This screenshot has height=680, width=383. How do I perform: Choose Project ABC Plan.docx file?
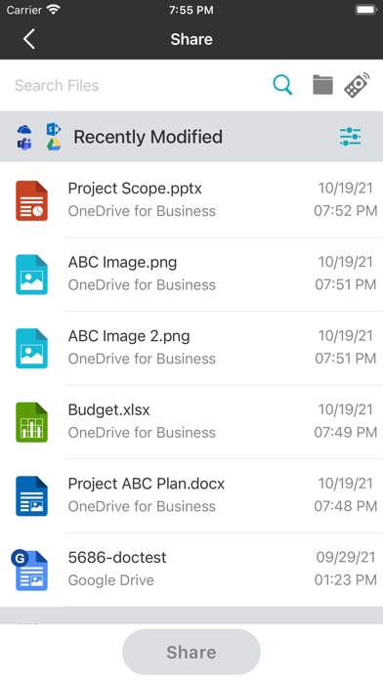[x=191, y=495]
